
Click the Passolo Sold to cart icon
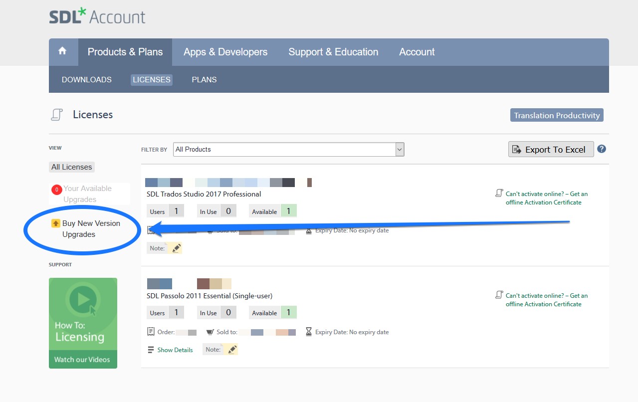pos(210,332)
